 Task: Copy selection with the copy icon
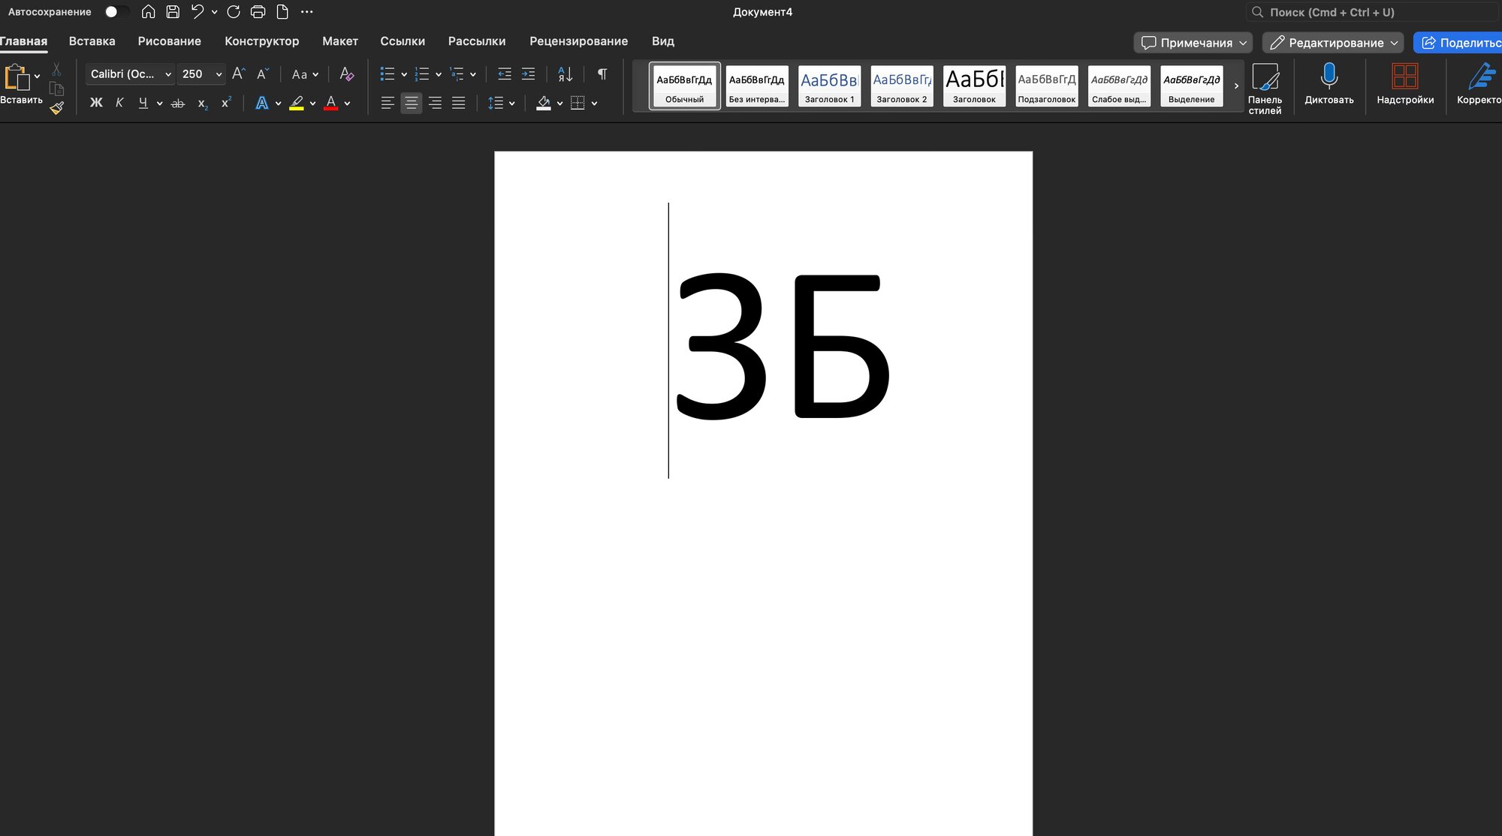point(56,89)
